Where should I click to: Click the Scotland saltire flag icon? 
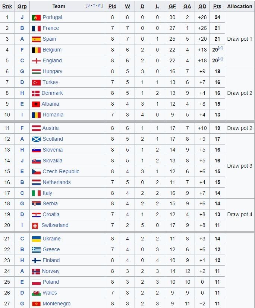(36, 139)
